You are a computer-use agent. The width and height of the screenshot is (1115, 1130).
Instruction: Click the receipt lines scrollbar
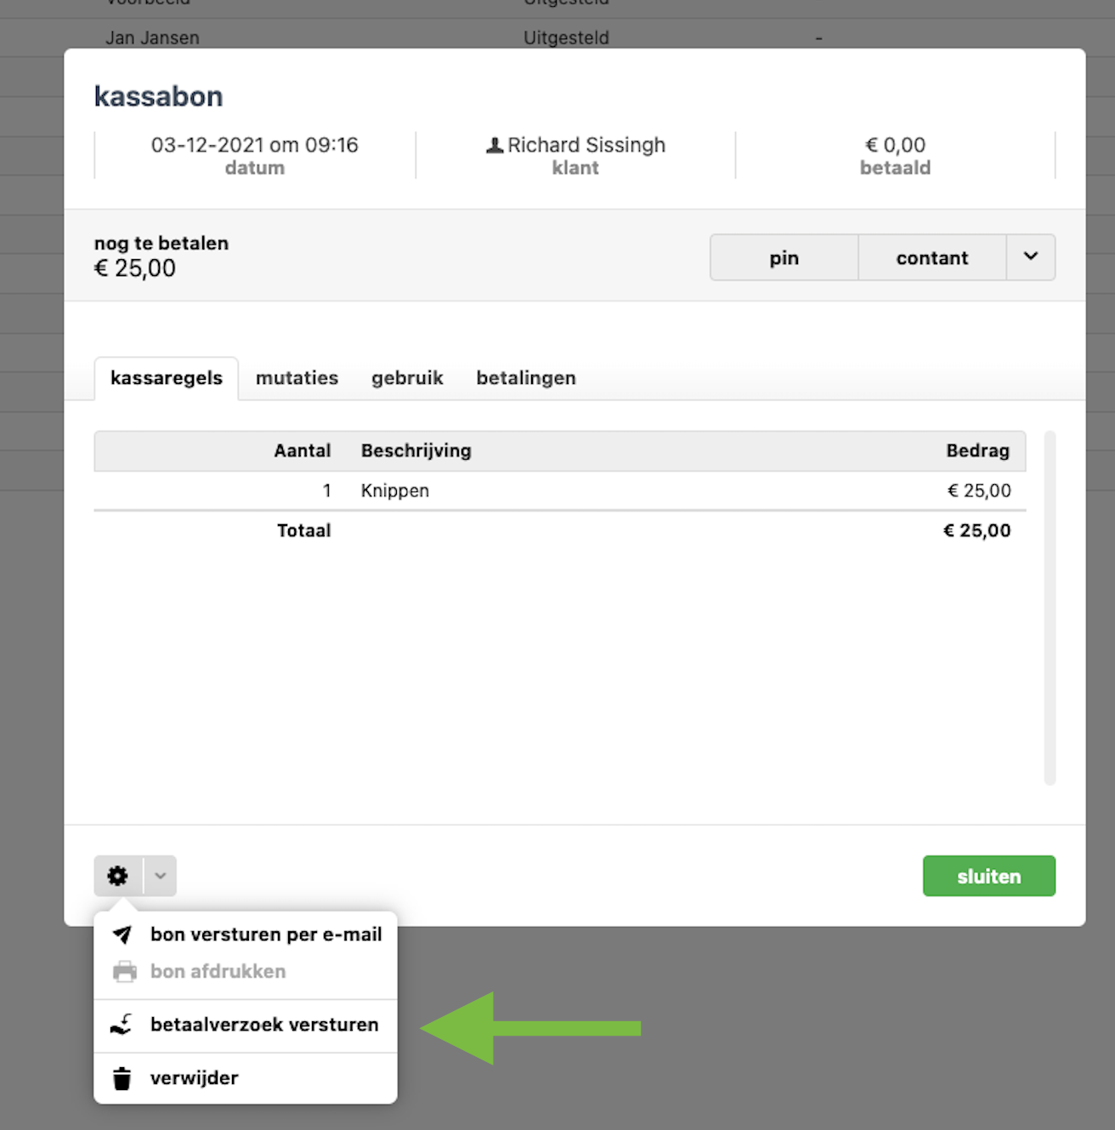(1050, 607)
